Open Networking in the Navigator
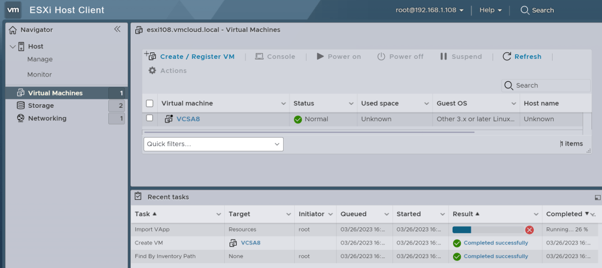The height and width of the screenshot is (268, 602). [x=47, y=118]
